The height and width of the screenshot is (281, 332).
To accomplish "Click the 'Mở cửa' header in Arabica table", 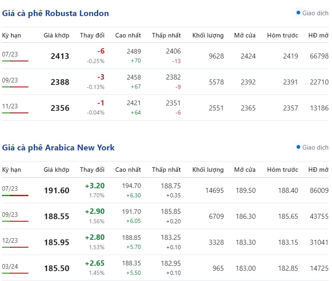I will [245, 170].
